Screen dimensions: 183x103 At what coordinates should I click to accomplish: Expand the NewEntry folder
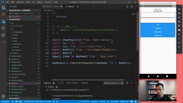click(x=17, y=44)
